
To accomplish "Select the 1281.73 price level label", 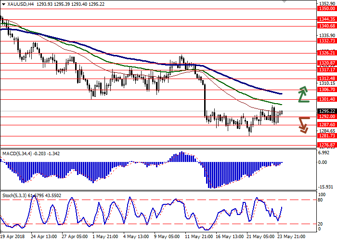I will 325,136.
